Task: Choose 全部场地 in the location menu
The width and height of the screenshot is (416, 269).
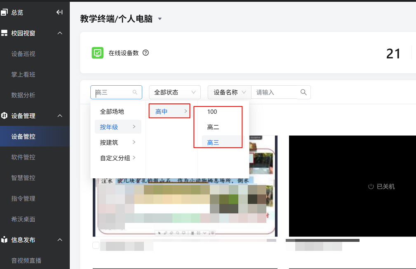Action: [x=112, y=112]
